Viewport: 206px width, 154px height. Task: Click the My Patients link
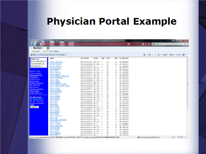point(35,97)
